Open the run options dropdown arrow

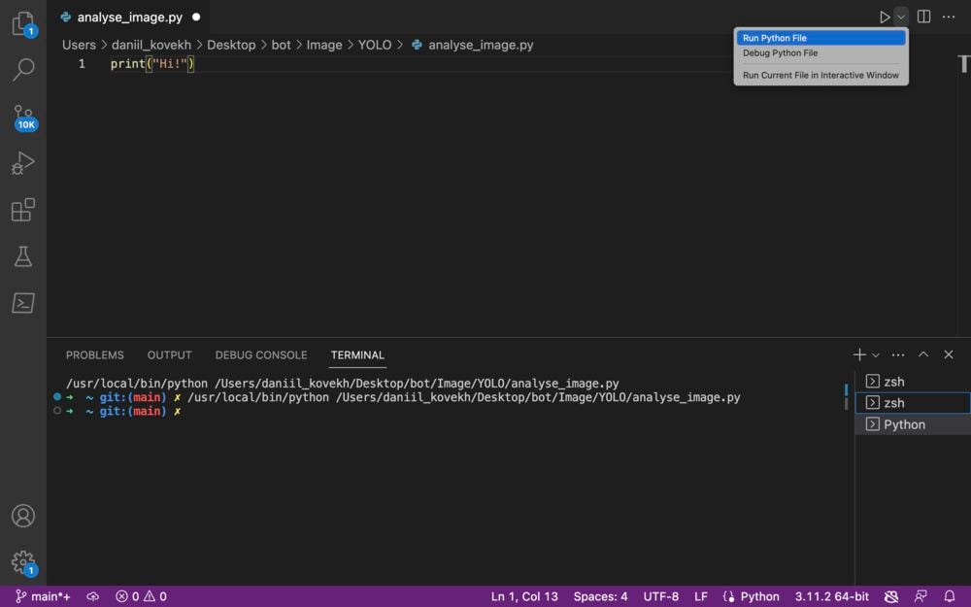click(899, 17)
